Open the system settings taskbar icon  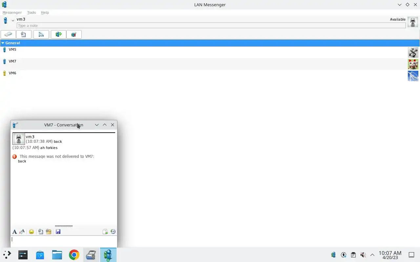click(23, 255)
